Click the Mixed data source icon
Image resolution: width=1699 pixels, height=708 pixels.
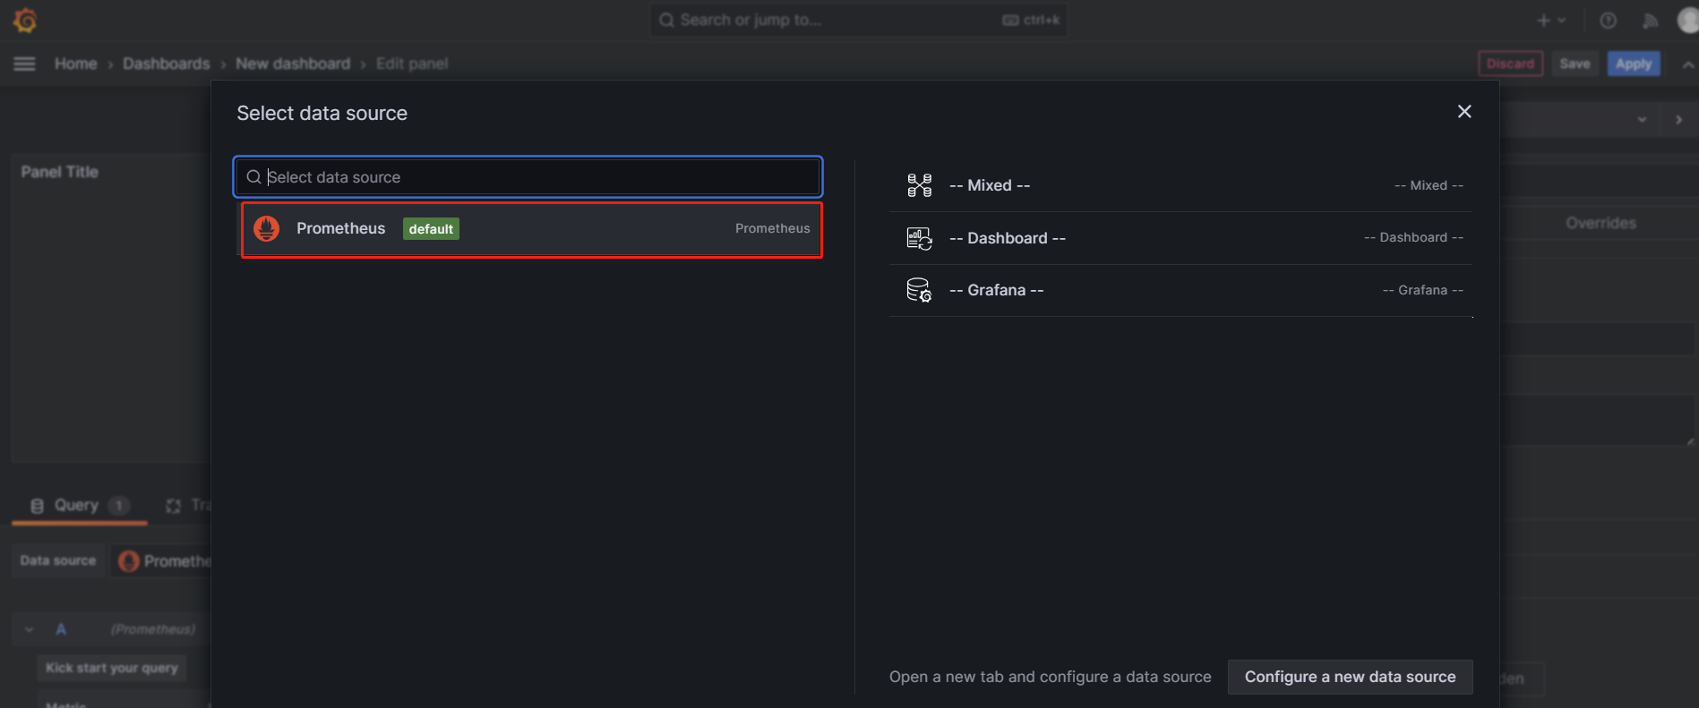(x=920, y=185)
